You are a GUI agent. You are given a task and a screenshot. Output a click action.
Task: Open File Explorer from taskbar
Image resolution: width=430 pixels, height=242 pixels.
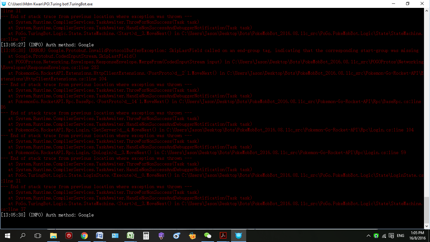pos(54,235)
